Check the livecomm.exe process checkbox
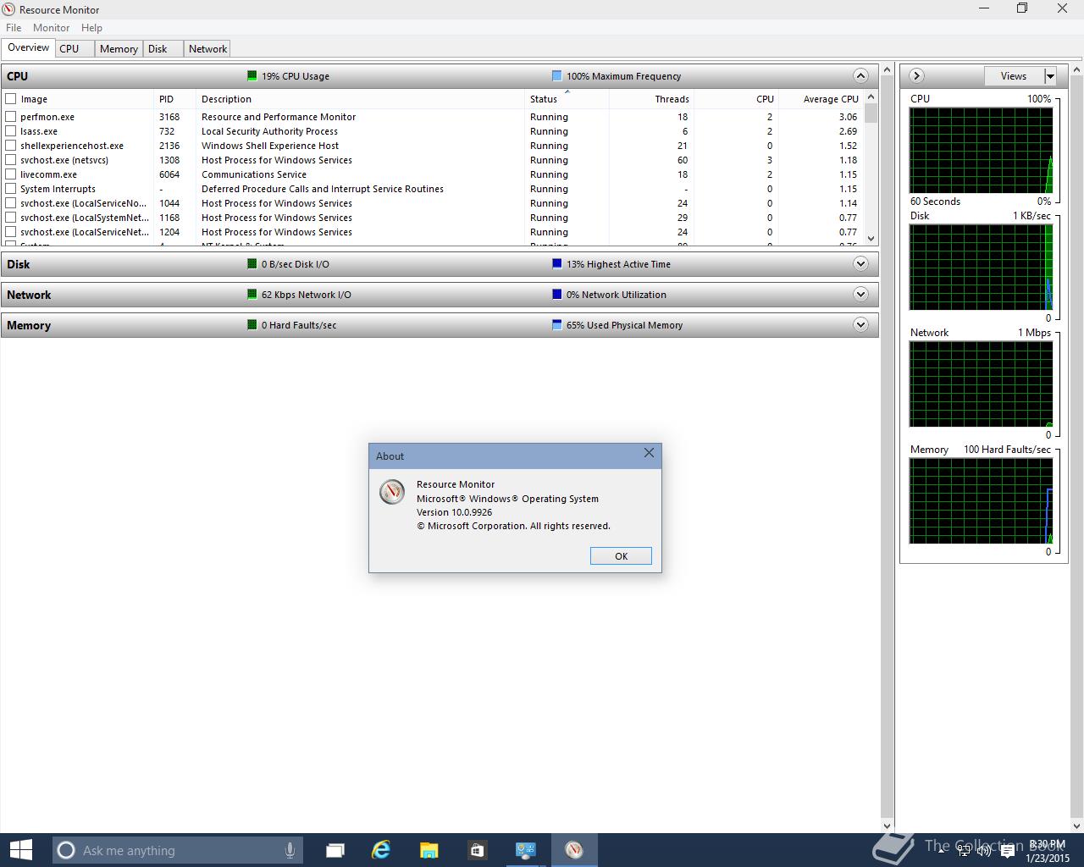 coord(11,174)
